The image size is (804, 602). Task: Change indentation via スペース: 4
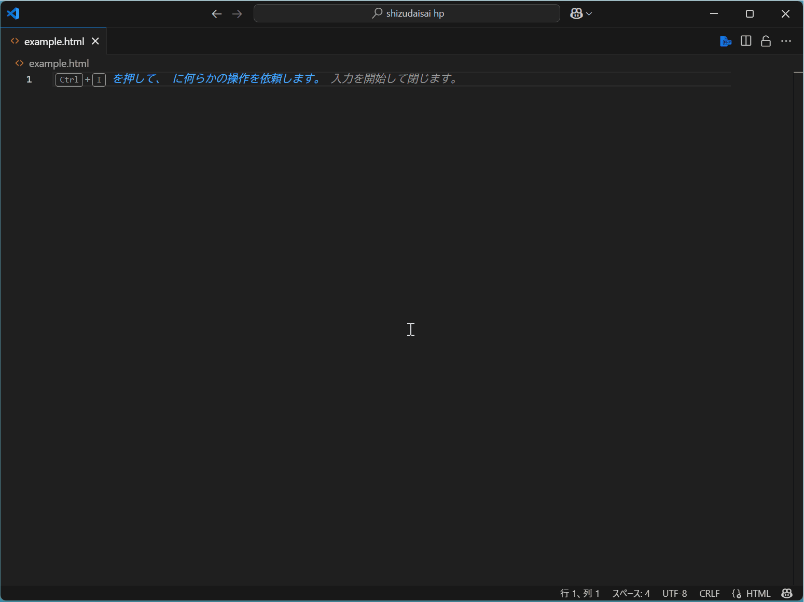click(x=631, y=593)
